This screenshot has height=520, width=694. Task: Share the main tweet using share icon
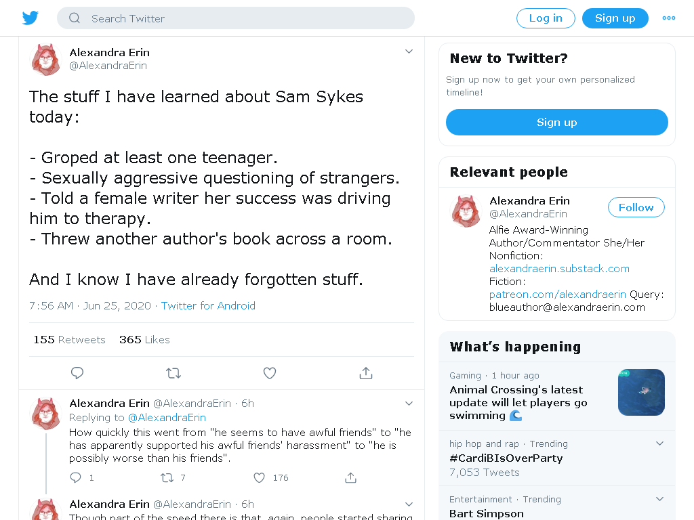365,373
